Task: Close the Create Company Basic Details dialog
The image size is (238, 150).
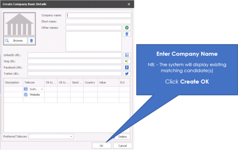Action: click(x=129, y=4)
